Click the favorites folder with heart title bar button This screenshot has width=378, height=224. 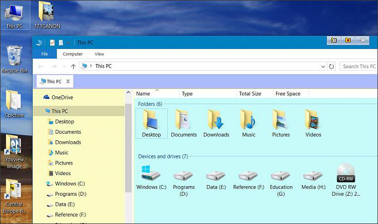coord(348,40)
